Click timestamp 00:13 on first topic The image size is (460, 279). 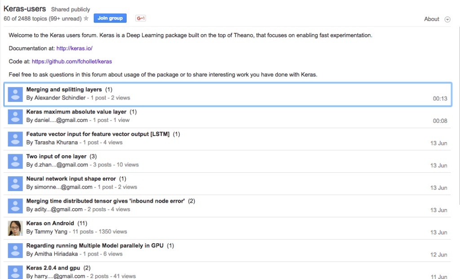(440, 99)
